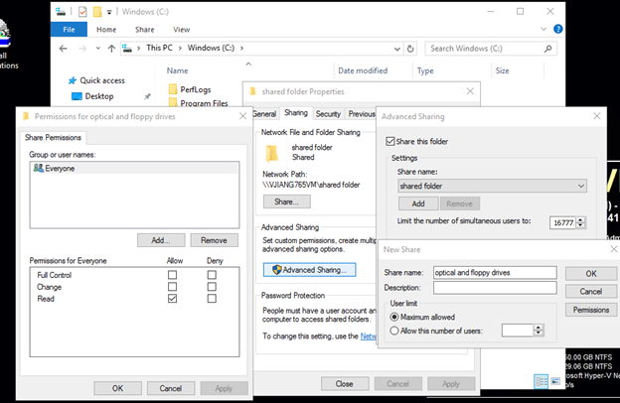
Task: Open recent locations dropdown arrow
Action: pos(97,49)
